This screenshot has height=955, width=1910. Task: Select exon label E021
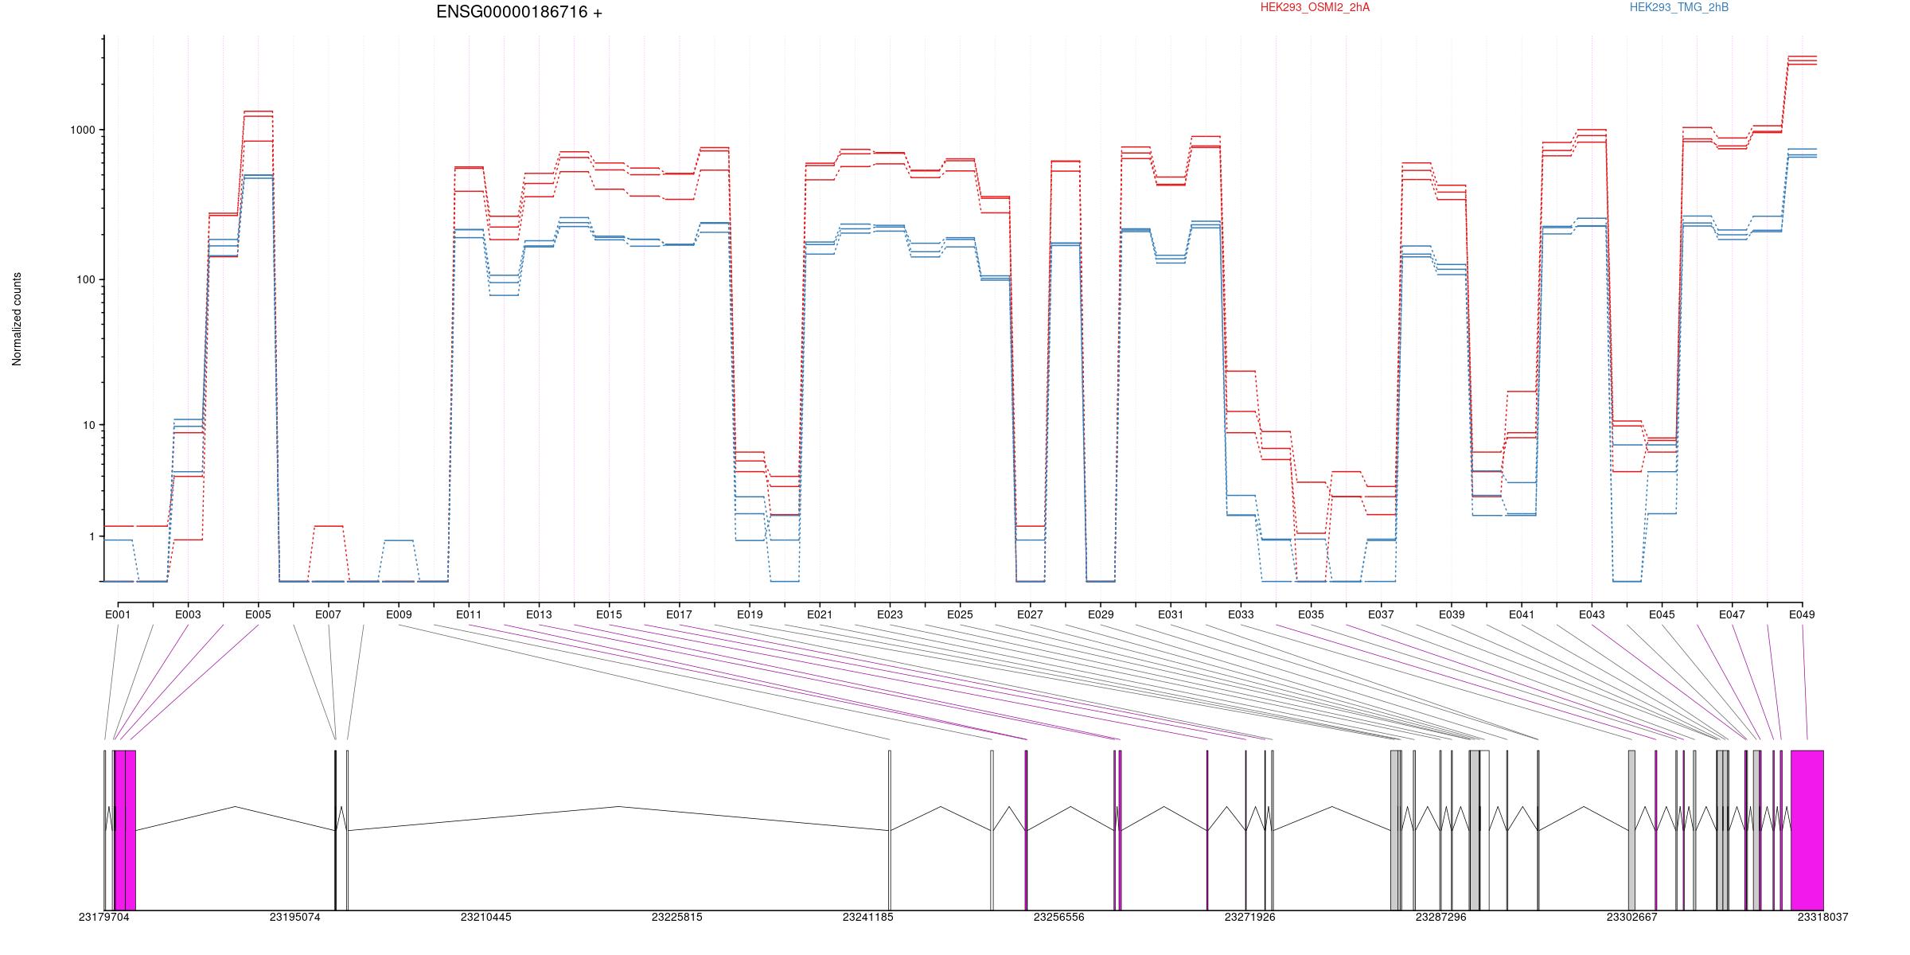pyautogui.click(x=820, y=614)
